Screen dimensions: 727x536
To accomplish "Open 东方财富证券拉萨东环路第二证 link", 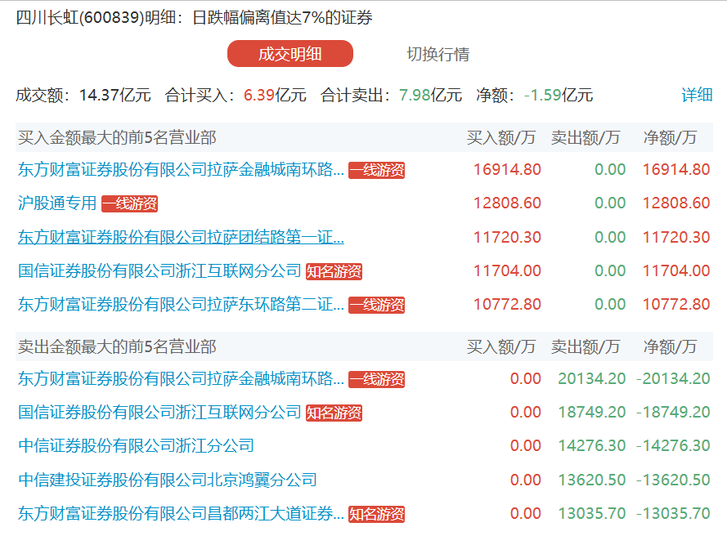I will point(181,305).
